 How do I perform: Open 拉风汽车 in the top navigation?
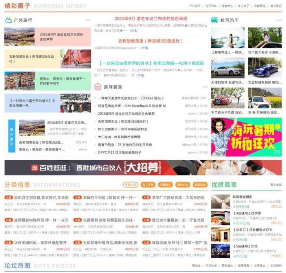pos(211,6)
